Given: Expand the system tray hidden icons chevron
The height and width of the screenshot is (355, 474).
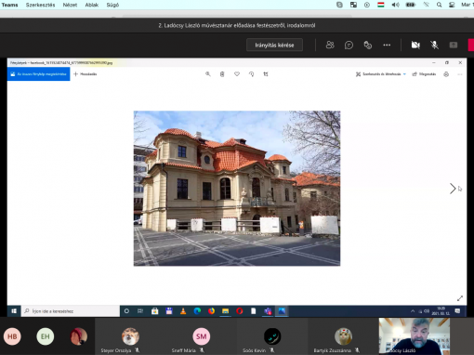Looking at the screenshot, I should 413,311.
